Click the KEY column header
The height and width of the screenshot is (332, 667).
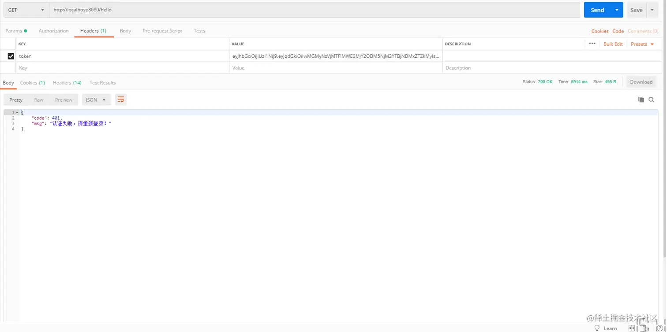(22, 44)
